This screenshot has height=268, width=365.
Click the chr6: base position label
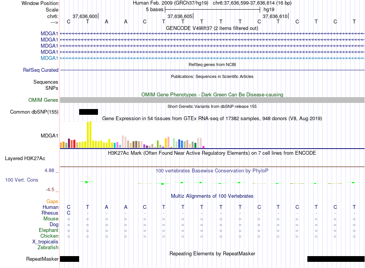pos(53,16)
